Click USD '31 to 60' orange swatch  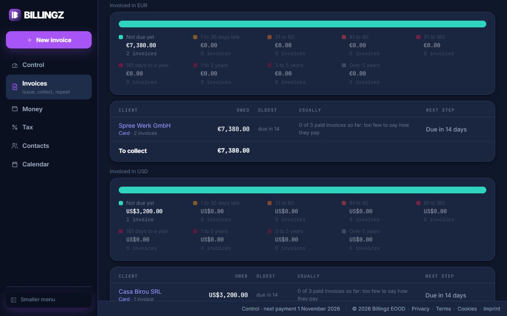click(x=270, y=203)
